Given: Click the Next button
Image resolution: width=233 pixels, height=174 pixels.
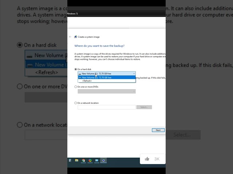Looking at the screenshot, I should 158,130.
